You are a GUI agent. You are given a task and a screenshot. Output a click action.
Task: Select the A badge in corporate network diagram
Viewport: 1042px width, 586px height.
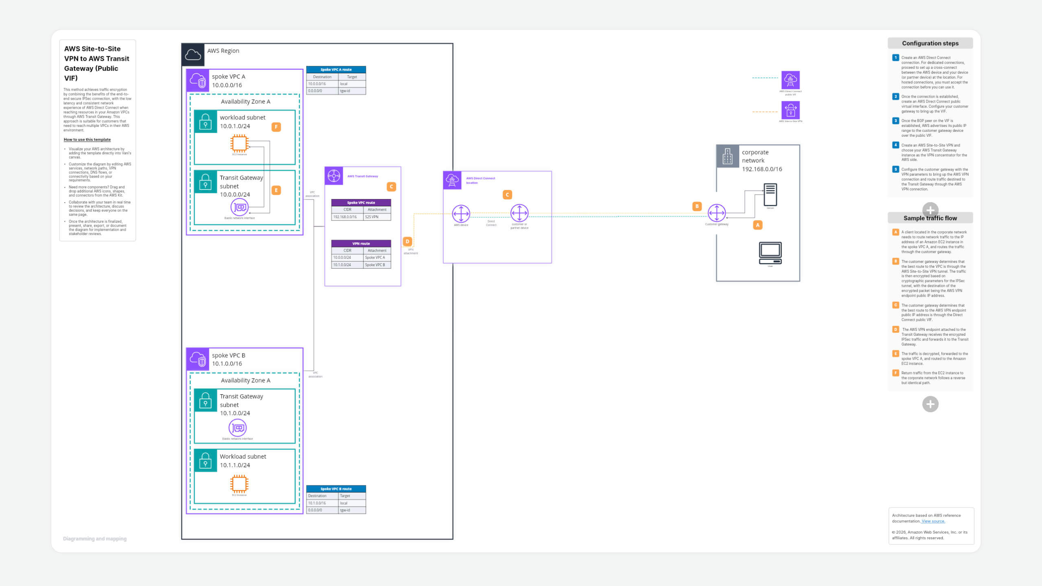tap(758, 225)
